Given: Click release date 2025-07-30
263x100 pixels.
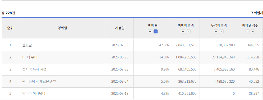Looking at the screenshot, I should tap(120, 45).
